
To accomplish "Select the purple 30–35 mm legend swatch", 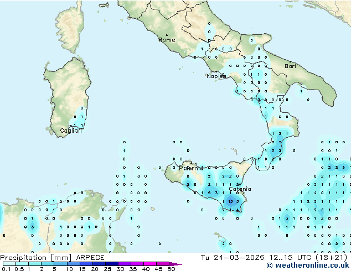I will pos(125,264).
